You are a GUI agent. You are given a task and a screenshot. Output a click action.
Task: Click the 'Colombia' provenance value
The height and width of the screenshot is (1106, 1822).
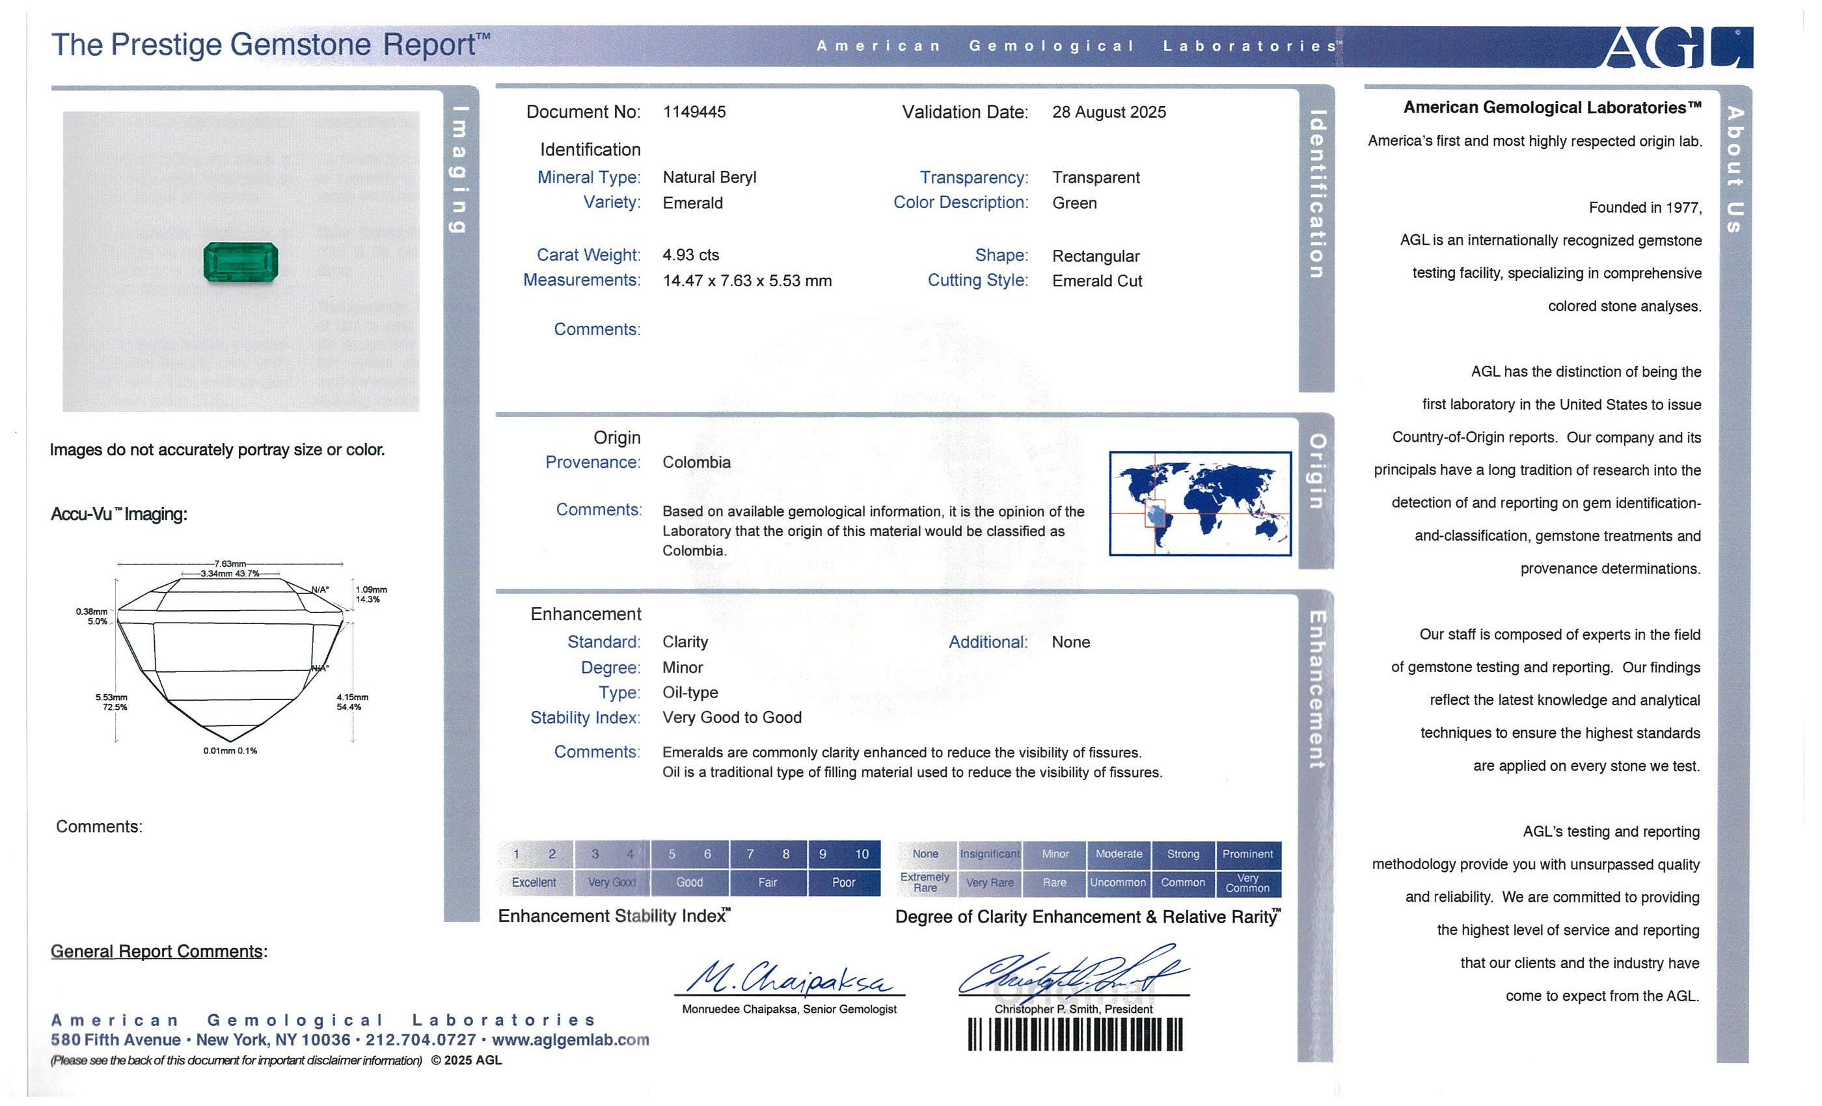(x=696, y=462)
